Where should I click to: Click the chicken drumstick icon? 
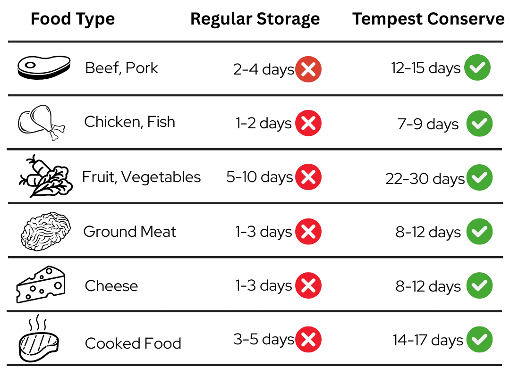(x=41, y=123)
